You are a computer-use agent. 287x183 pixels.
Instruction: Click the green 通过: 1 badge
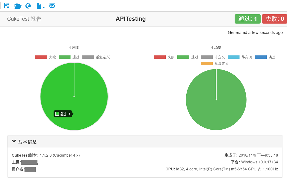coord(247,19)
